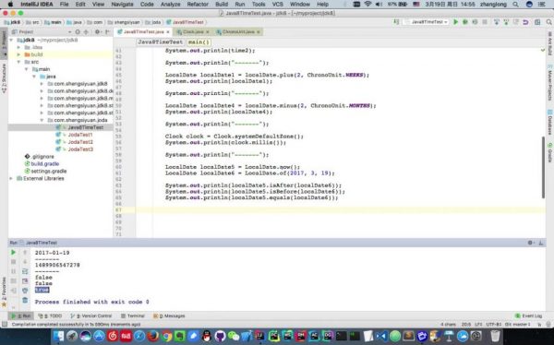Screen dimensions: 554x345
Task: Select JodaTest2 in the project tree
Action: [80, 142]
